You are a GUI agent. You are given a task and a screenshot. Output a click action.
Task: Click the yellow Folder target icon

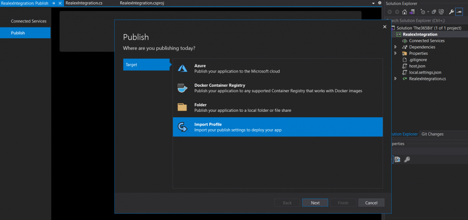[182, 107]
